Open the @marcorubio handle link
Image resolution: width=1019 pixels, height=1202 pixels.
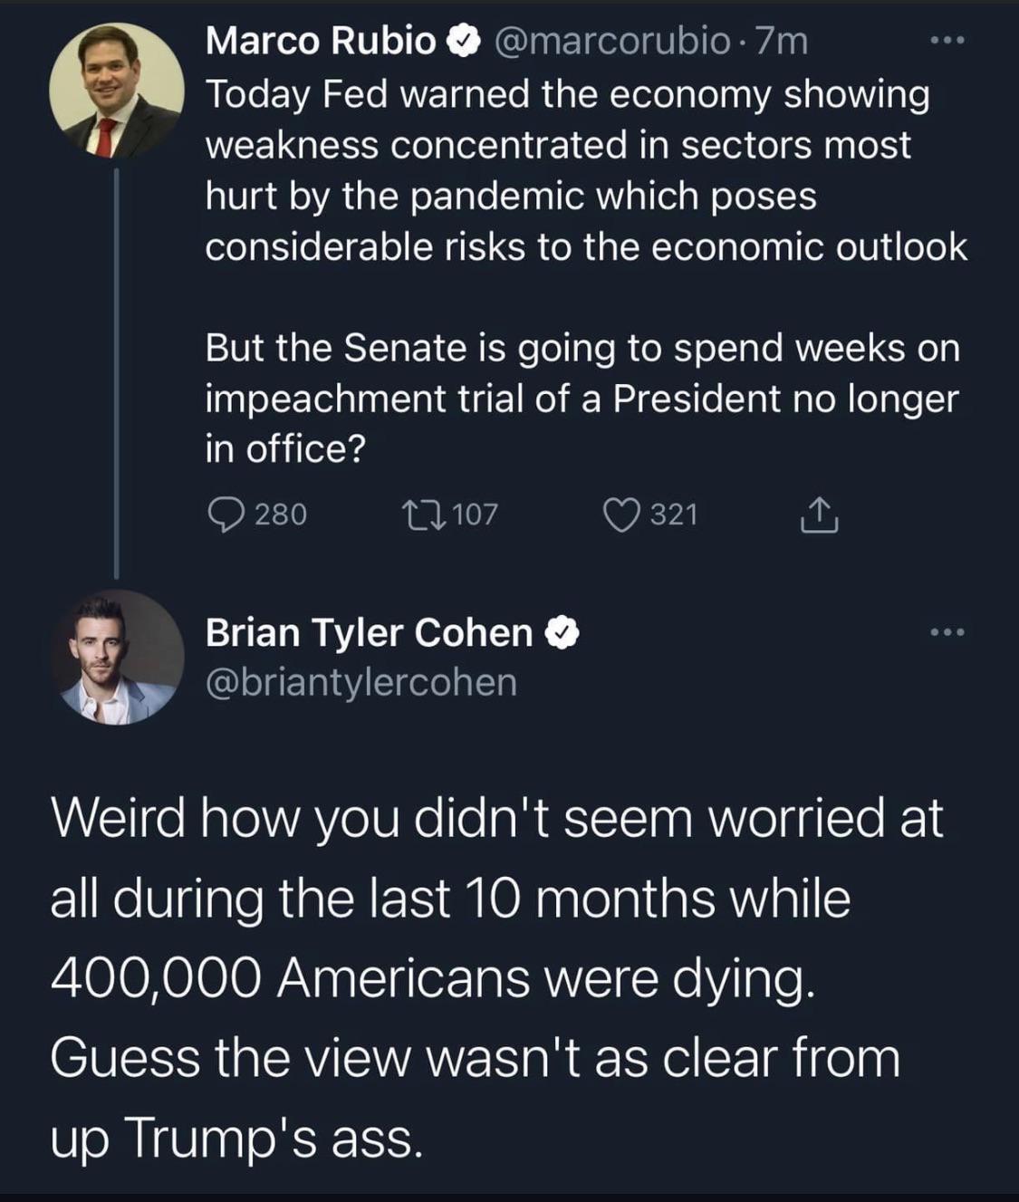click(611, 42)
